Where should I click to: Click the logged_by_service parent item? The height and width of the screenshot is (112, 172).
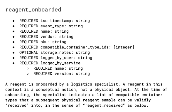50,63
